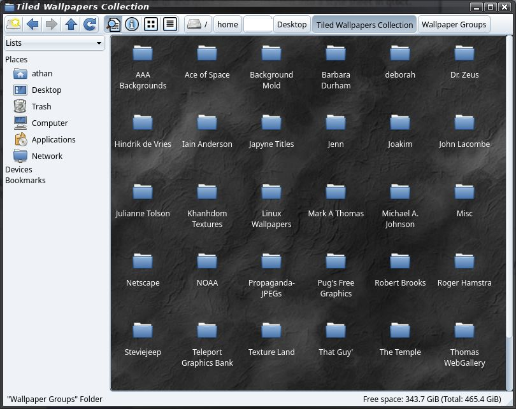Reload the current folder view

coord(90,24)
